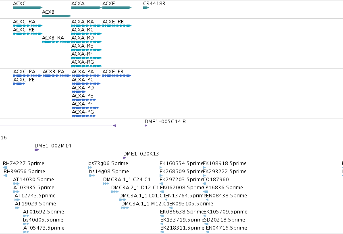Select EST EK133719.5prime

click(162, 224)
